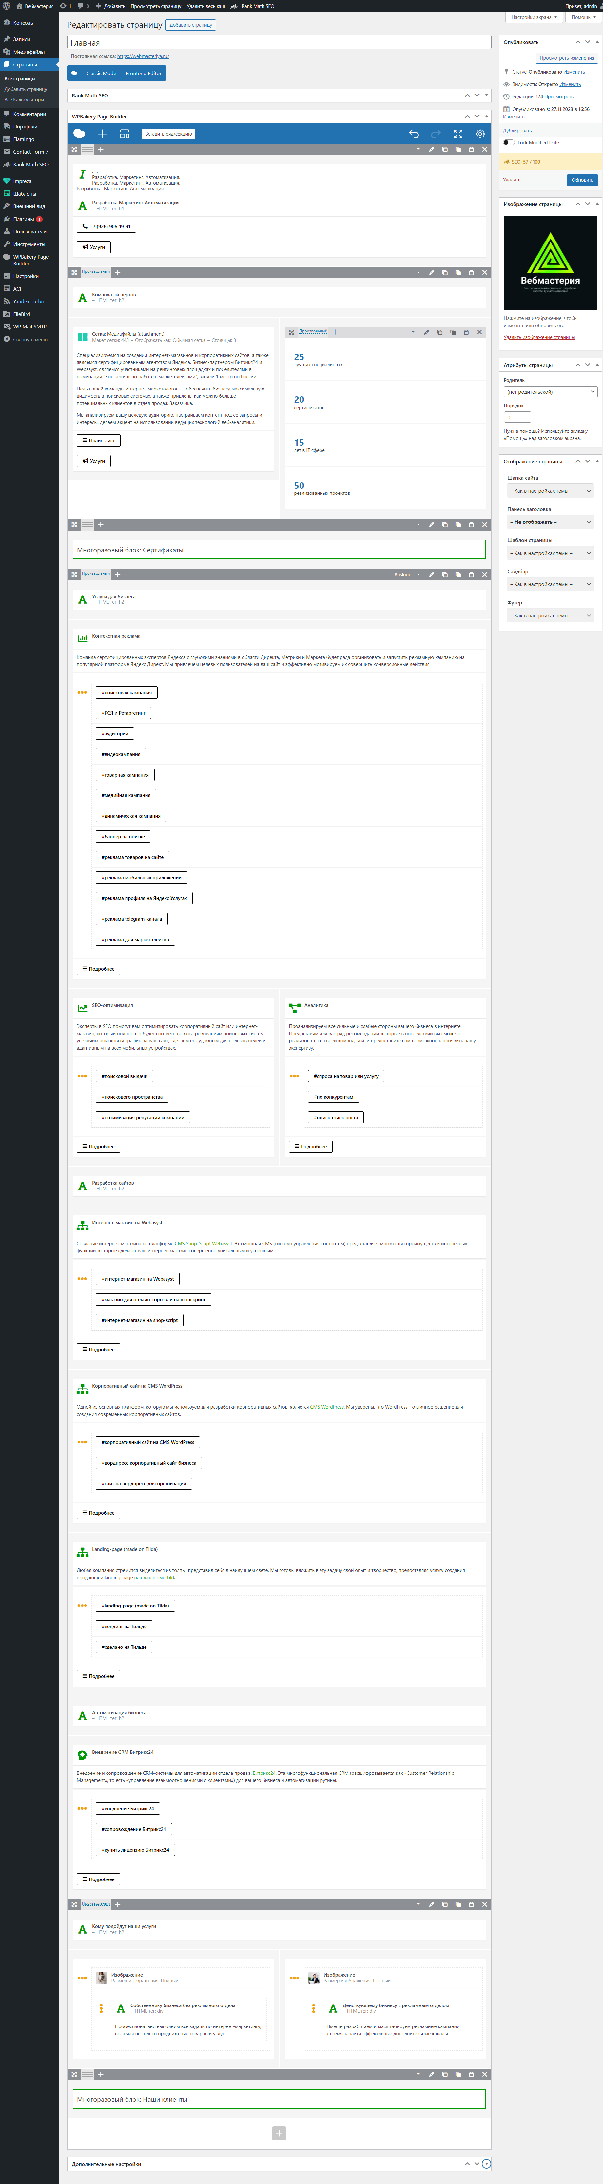Click the gray plus square below last row
This screenshot has width=603, height=2184.
(x=280, y=2133)
